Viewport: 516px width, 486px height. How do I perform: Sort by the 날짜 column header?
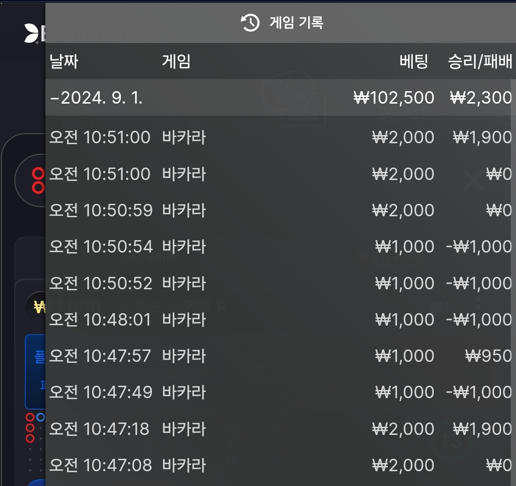tap(64, 62)
